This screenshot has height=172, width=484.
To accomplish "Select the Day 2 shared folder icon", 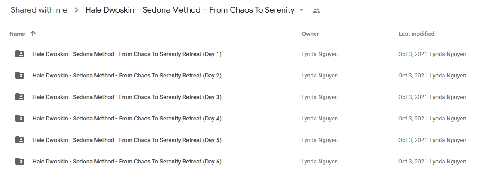I will [20, 75].
